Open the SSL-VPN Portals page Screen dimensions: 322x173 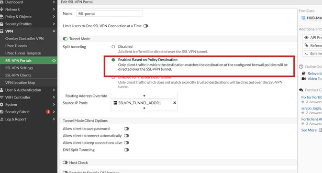(29, 61)
